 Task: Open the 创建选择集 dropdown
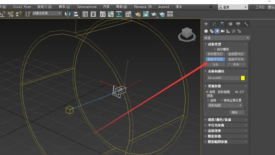(x=47, y=13)
